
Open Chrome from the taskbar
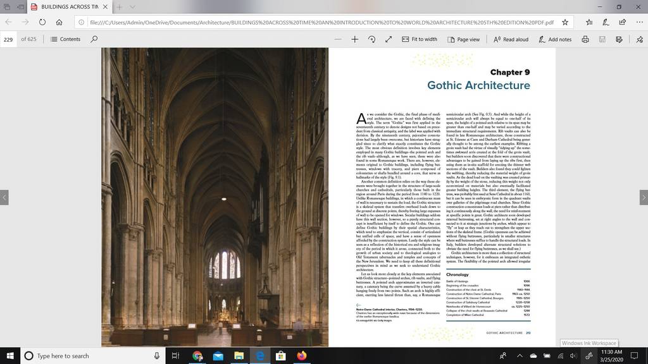pyautogui.click(x=197, y=356)
